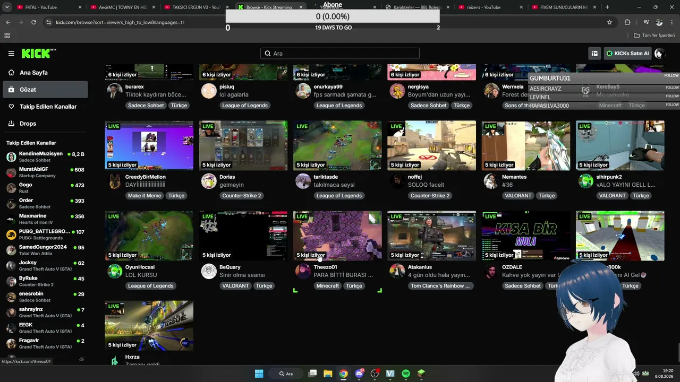
Task: Click the KICK logo
Action: pos(38,54)
